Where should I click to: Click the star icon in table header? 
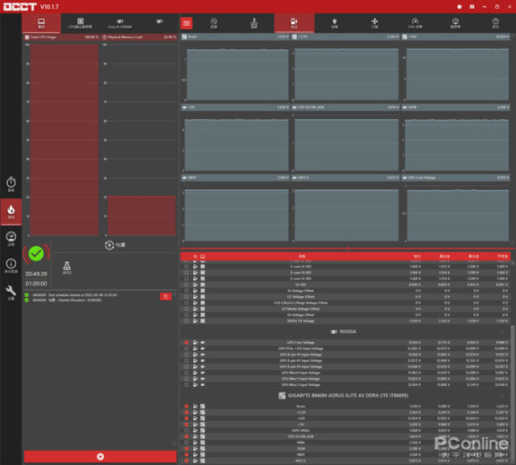pyautogui.click(x=195, y=257)
